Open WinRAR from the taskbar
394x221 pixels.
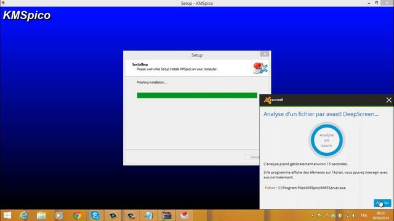tap(166, 215)
